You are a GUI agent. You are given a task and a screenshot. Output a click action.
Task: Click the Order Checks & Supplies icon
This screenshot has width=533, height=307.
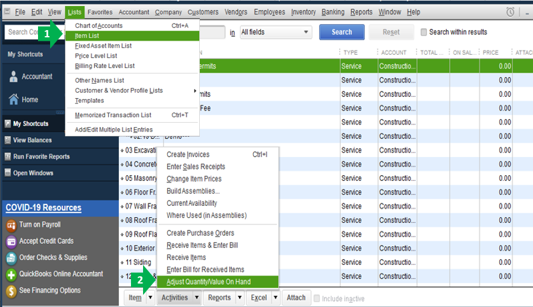11,258
